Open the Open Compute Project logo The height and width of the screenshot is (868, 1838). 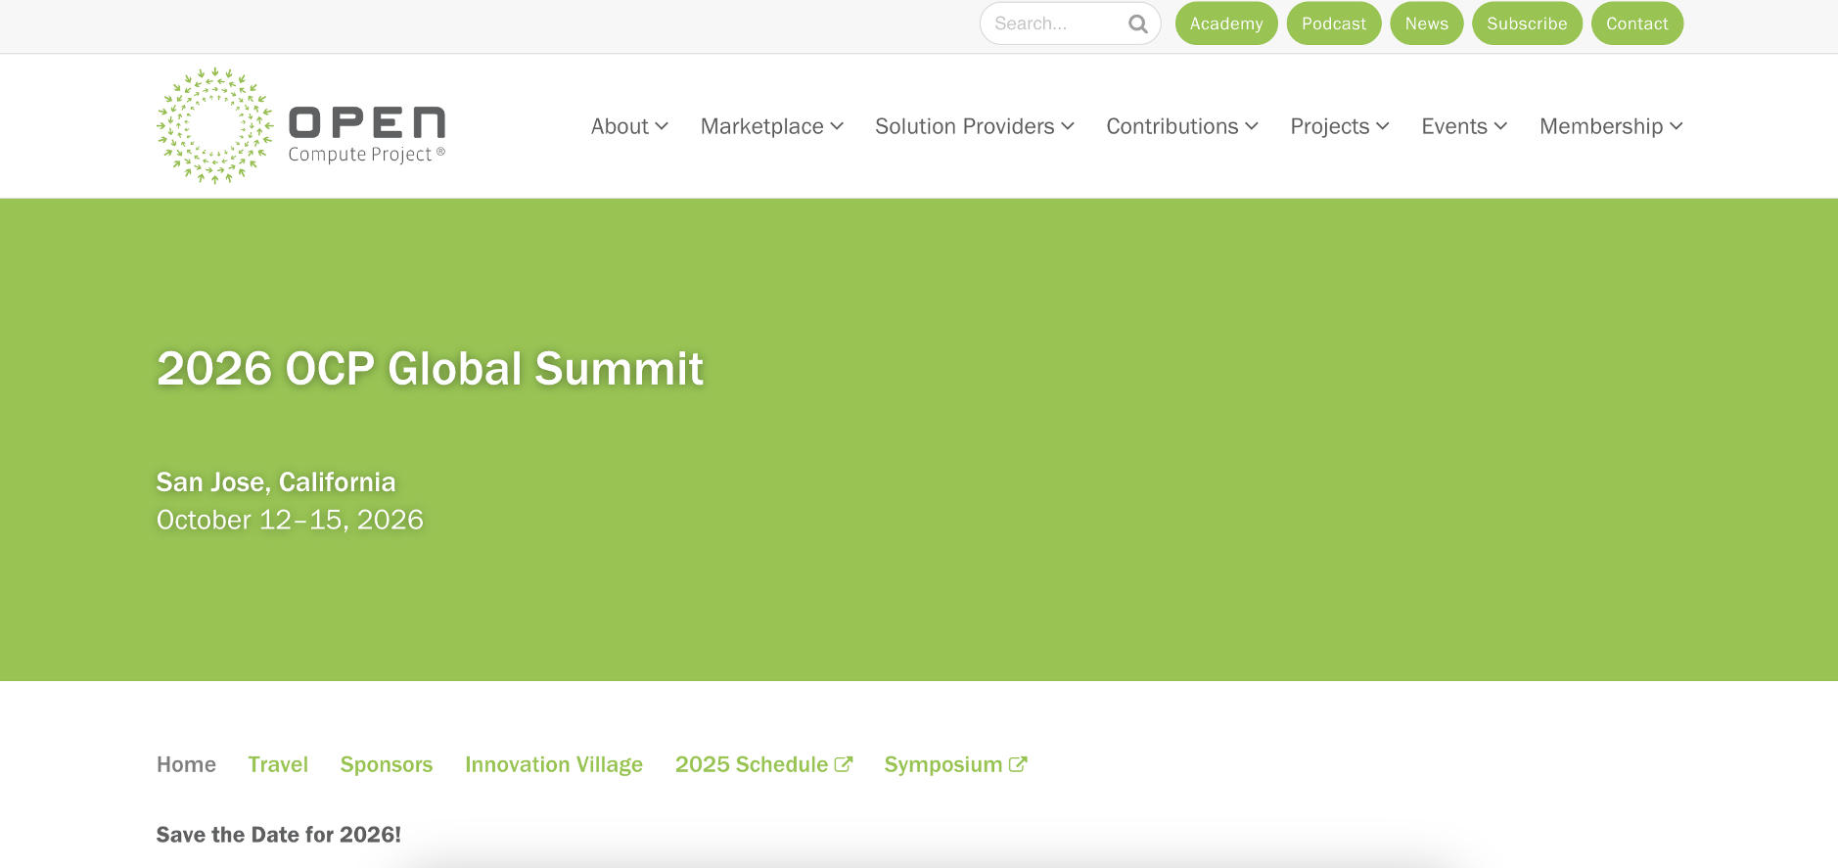point(301,125)
